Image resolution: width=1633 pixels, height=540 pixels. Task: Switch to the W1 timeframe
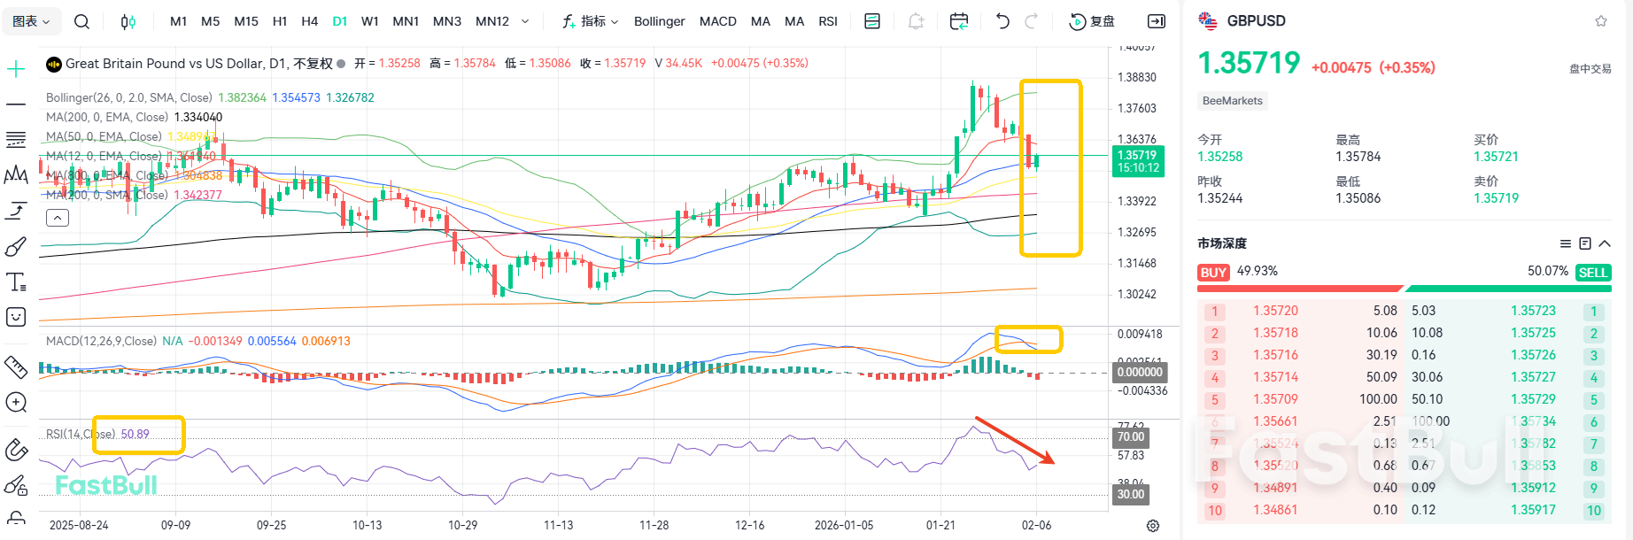(370, 21)
